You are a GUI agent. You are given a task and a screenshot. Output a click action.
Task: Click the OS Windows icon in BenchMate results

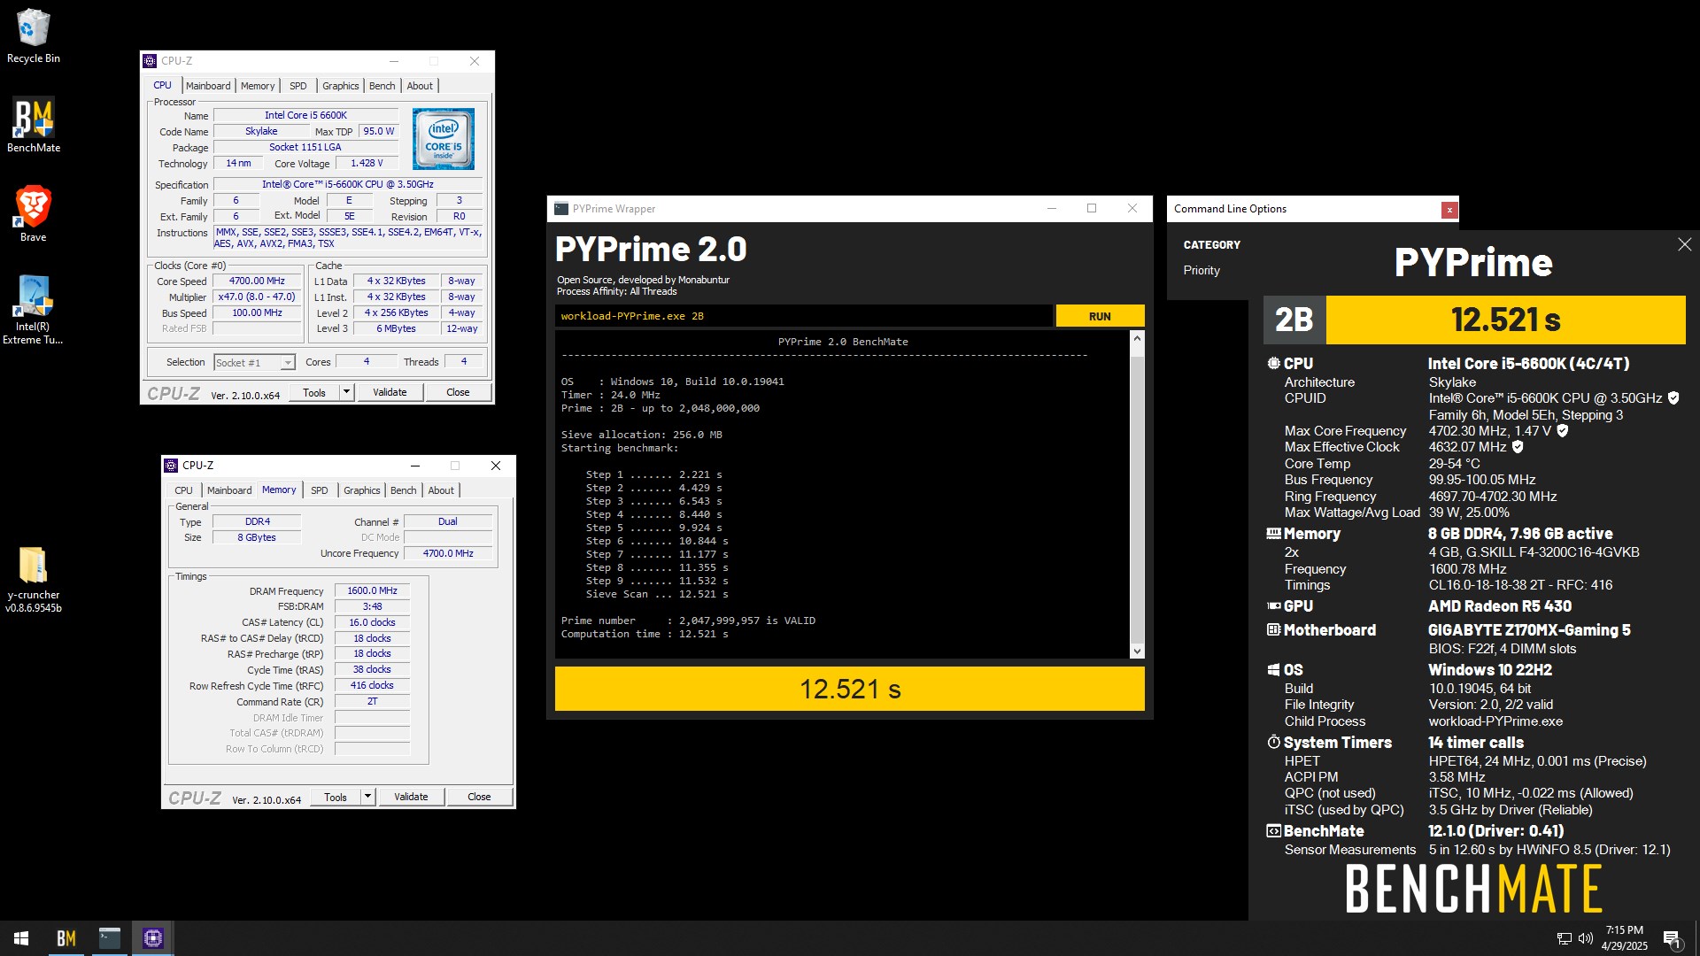(x=1273, y=670)
